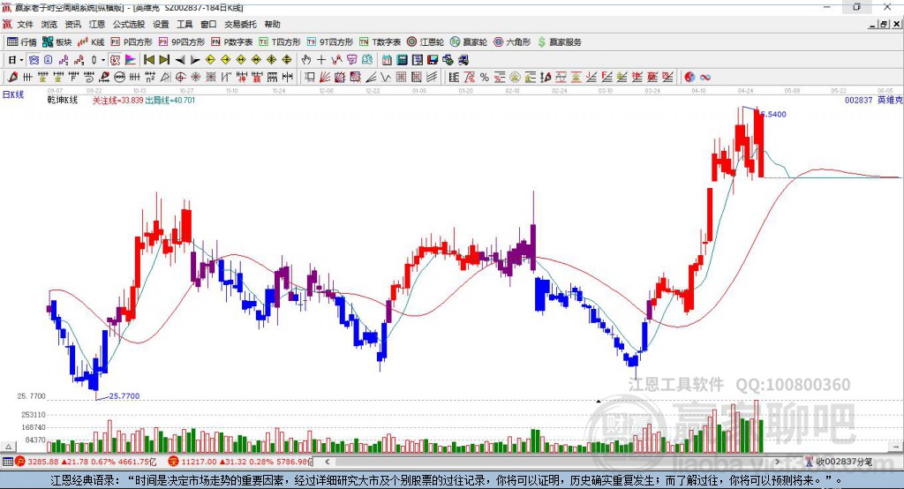Click the status bar left scroll arrow
This screenshot has height=489, width=904.
tap(328, 462)
